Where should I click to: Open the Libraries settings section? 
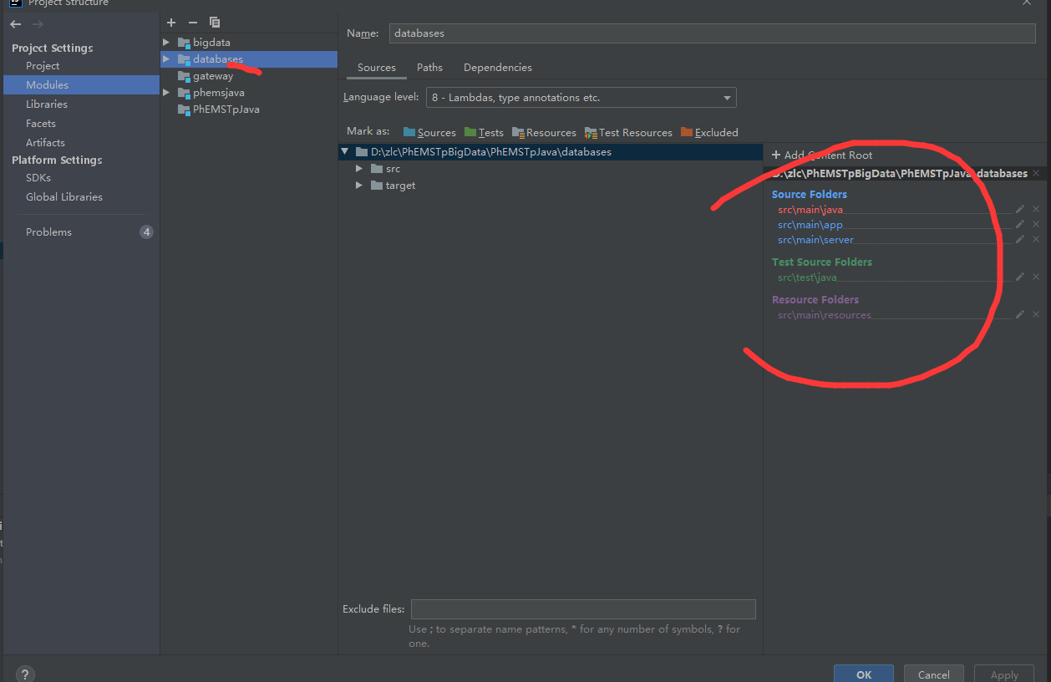coord(47,104)
